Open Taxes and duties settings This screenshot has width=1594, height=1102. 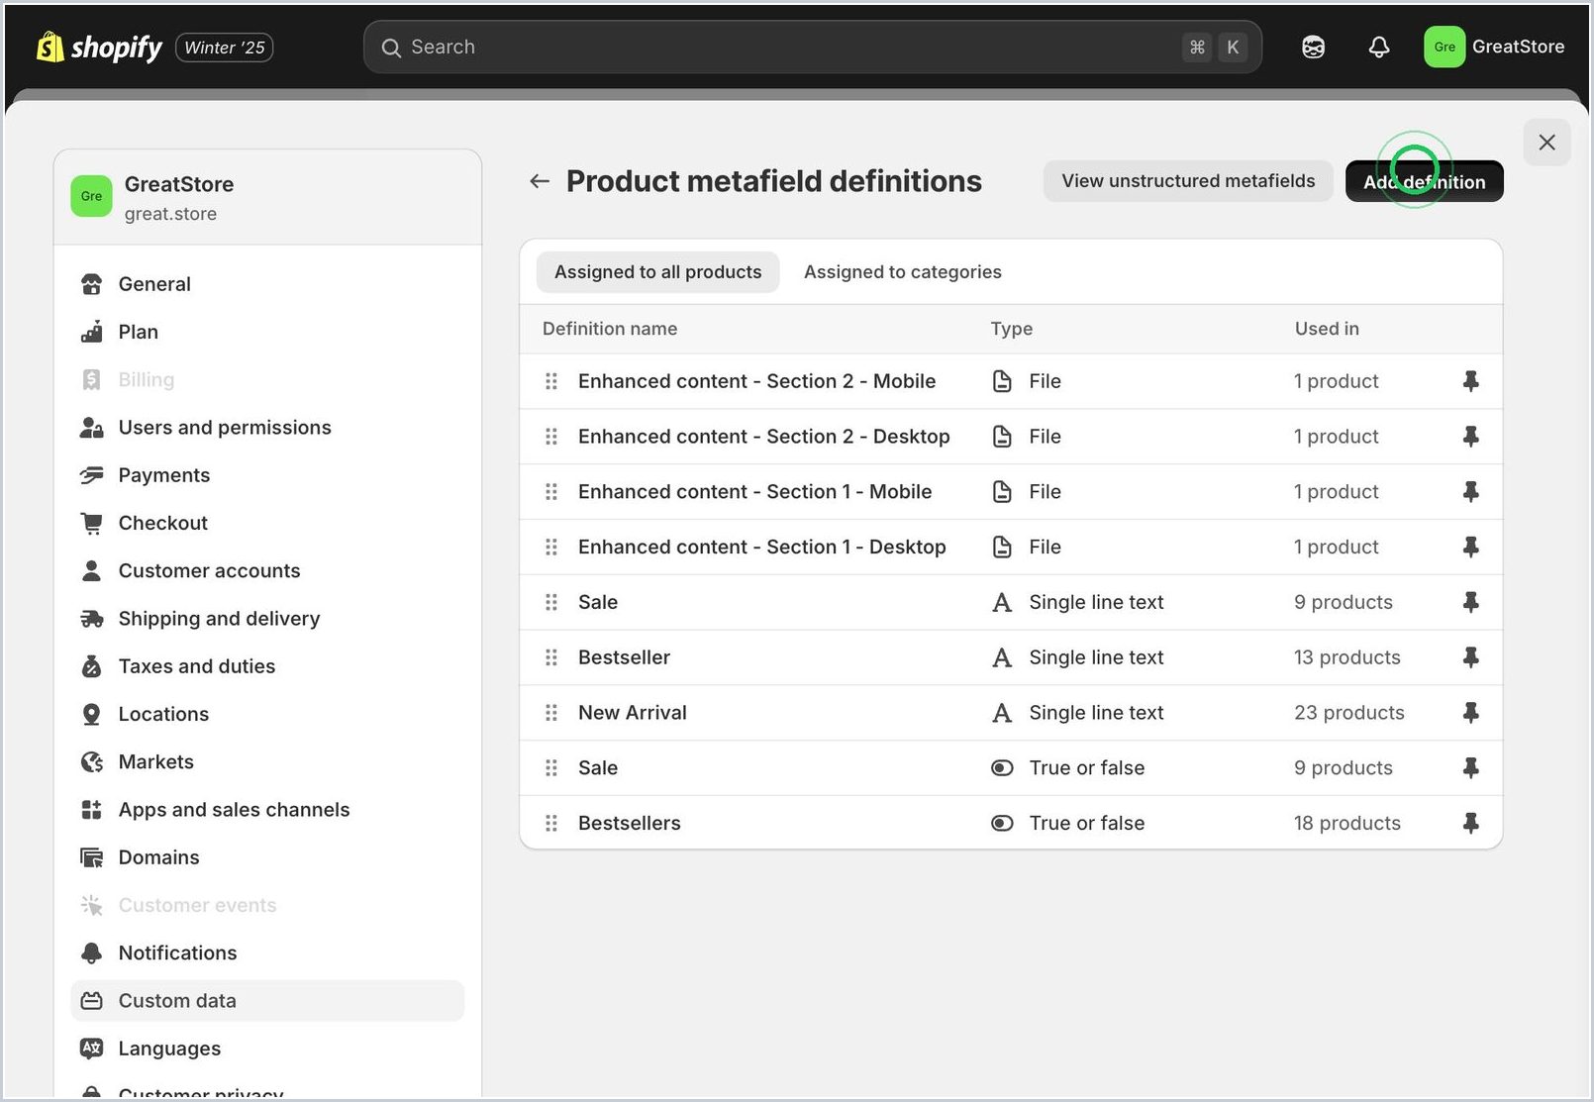tap(267, 666)
